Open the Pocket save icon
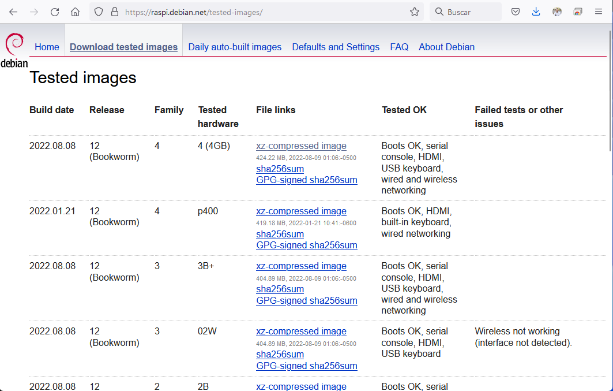Viewport: 613px width, 391px height. click(516, 12)
